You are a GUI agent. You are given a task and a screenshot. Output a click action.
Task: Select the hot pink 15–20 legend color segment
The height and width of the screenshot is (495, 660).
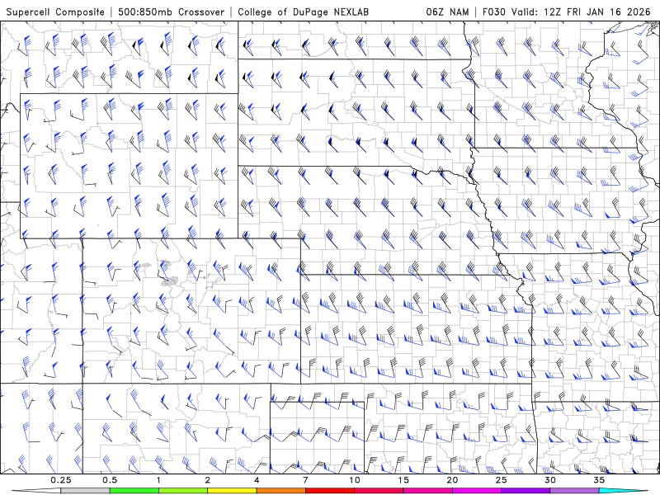coord(427,491)
